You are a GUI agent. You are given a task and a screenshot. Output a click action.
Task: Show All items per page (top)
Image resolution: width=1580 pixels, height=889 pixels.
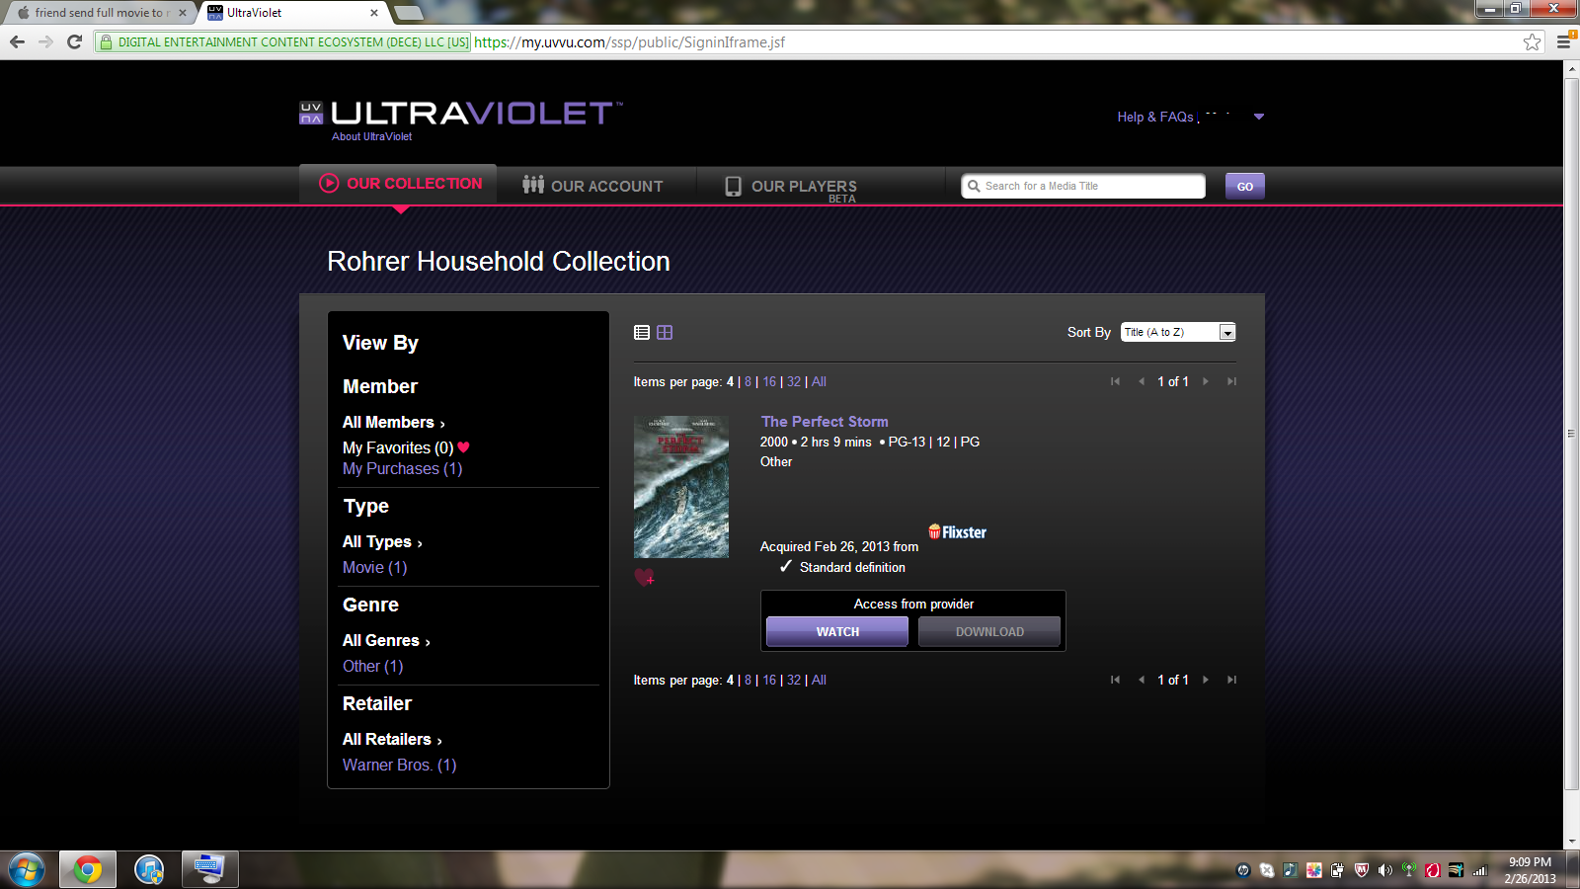(819, 382)
